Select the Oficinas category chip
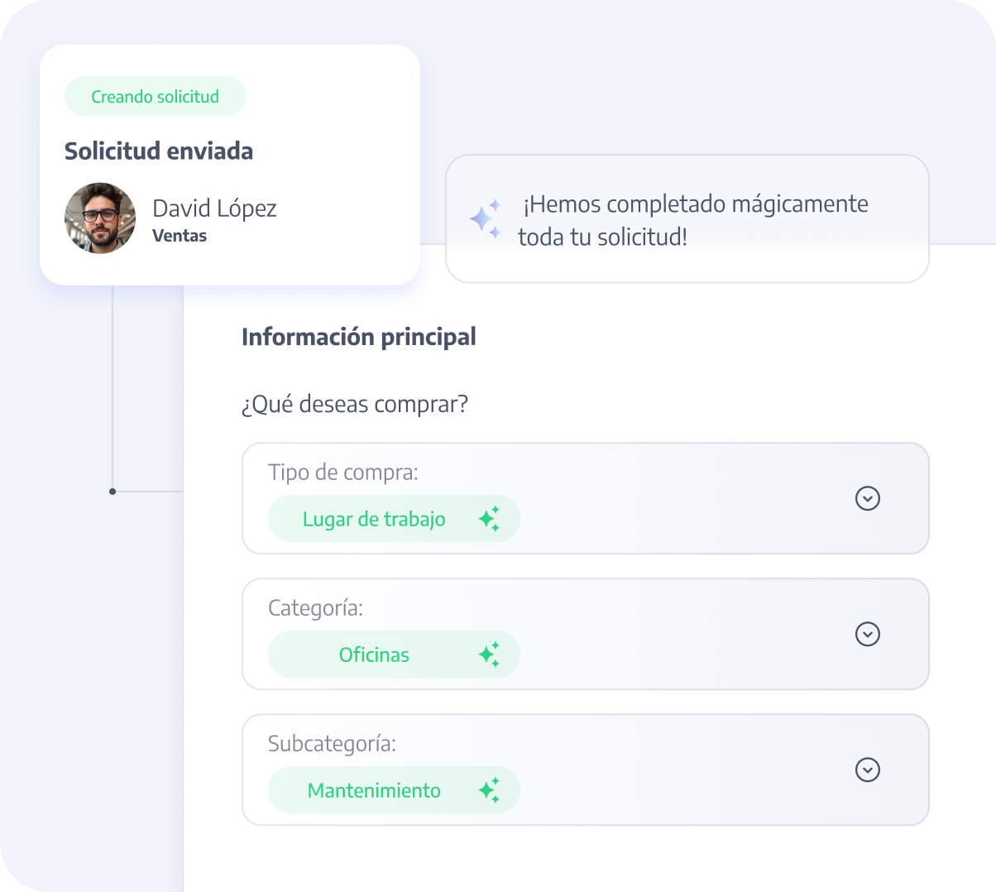Screen dimensions: 996x892 click(x=374, y=655)
